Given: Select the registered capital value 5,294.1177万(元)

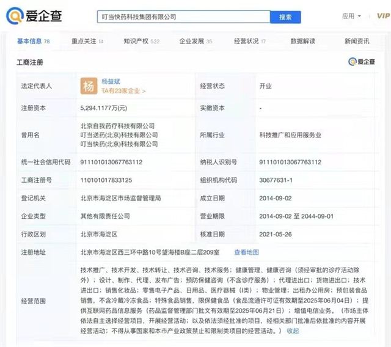Looking at the screenshot, I should 104,108.
